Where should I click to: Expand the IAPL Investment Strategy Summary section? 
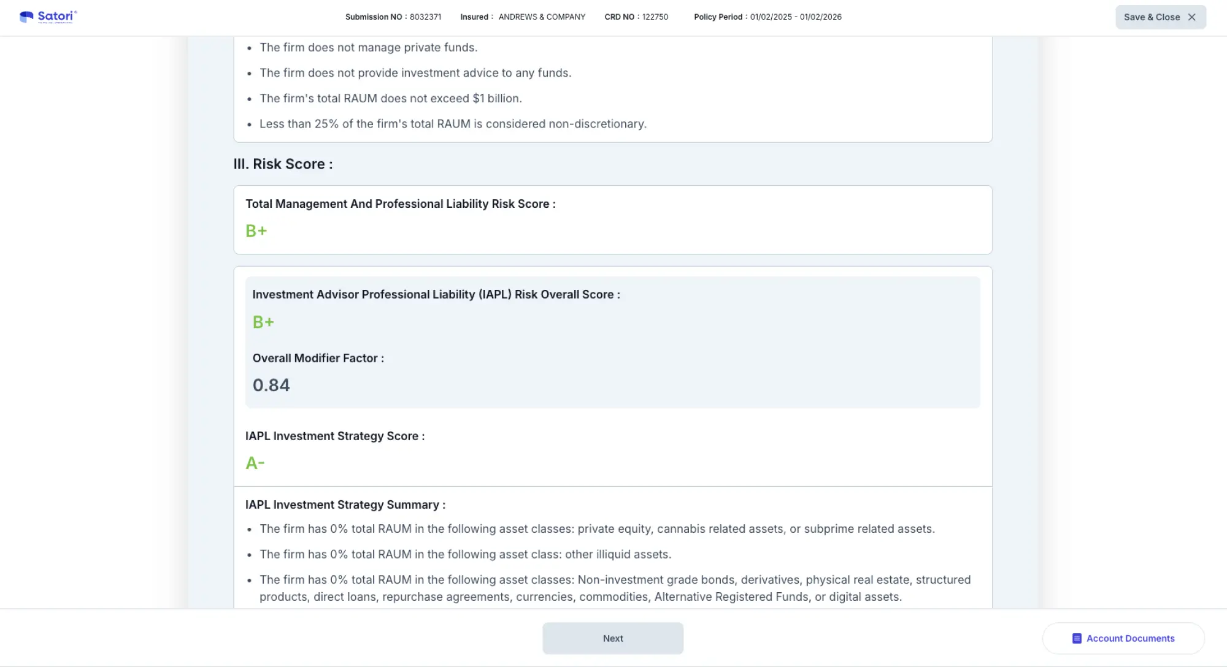point(345,505)
